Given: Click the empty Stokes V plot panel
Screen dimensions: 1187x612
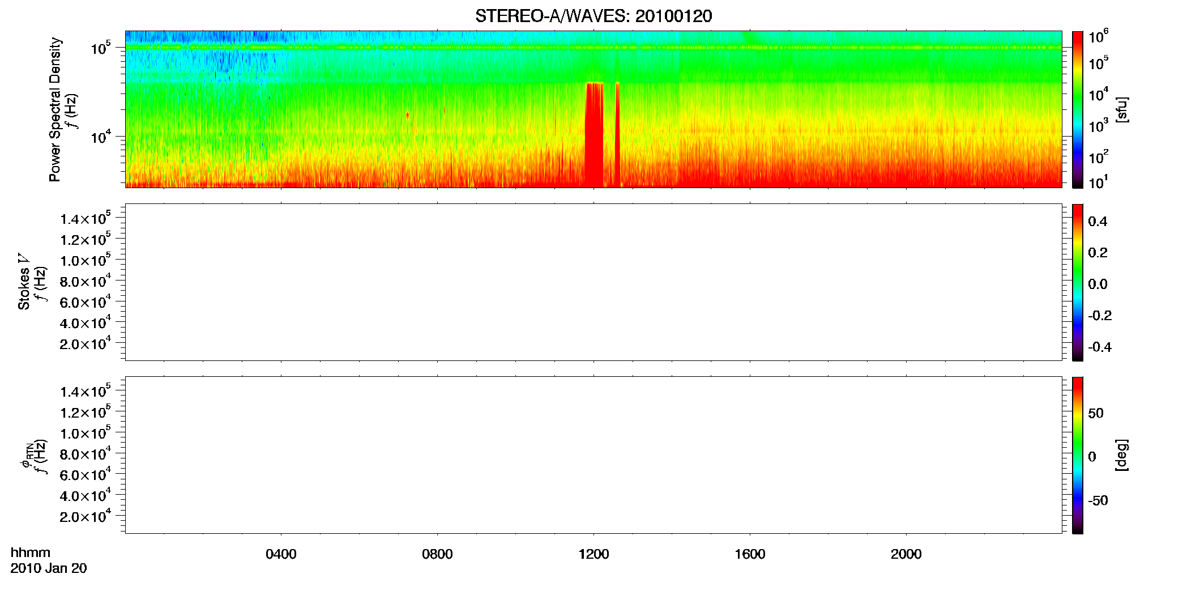Looking at the screenshot, I should pyautogui.click(x=593, y=282).
